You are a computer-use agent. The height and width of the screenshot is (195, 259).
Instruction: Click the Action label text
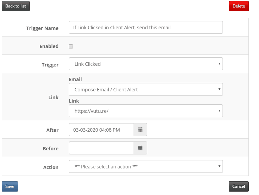tap(51, 167)
